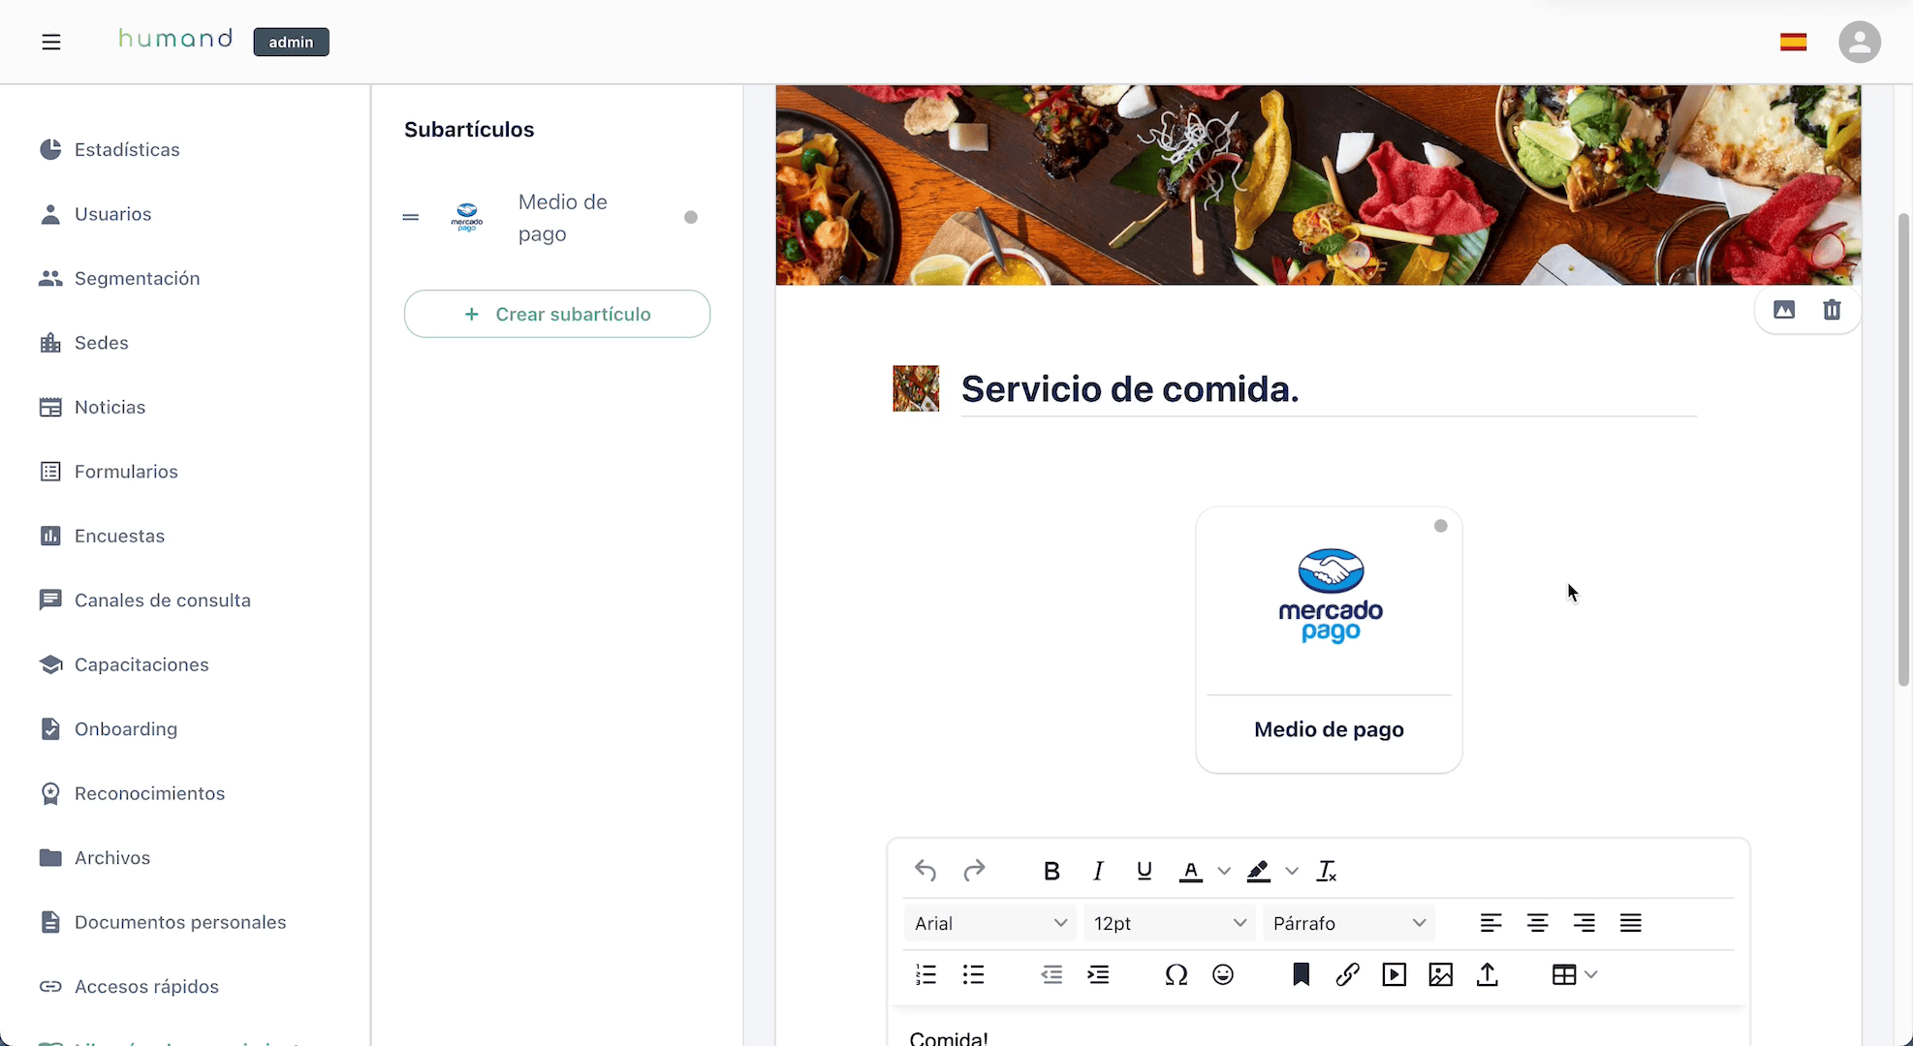Delete the cover image with trash icon
This screenshot has width=1913, height=1046.
pyautogui.click(x=1832, y=310)
